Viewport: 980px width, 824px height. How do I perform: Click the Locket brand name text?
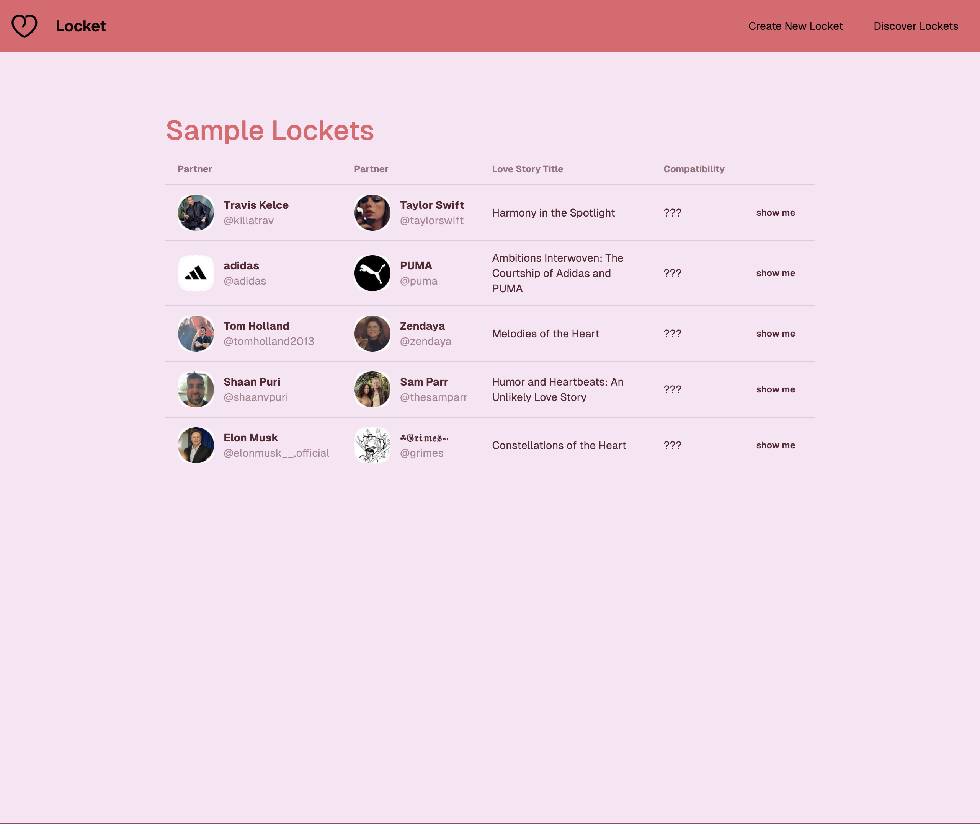click(x=81, y=26)
